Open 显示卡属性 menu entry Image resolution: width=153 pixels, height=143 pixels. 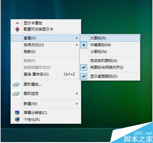click(x=46, y=23)
